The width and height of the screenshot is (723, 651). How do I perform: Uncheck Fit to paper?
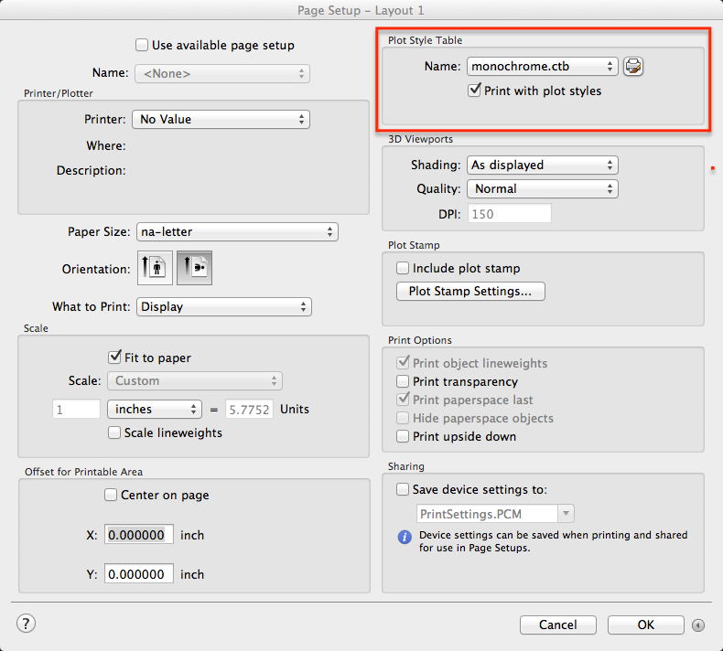coord(115,358)
